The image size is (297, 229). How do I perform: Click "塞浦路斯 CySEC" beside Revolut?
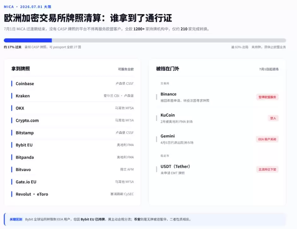[x=122, y=194]
